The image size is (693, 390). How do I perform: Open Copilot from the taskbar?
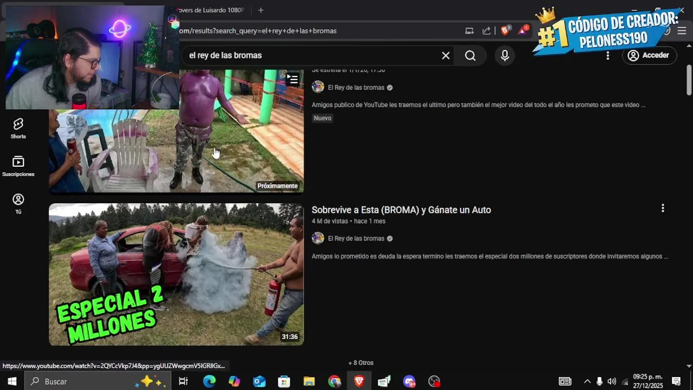(x=234, y=381)
